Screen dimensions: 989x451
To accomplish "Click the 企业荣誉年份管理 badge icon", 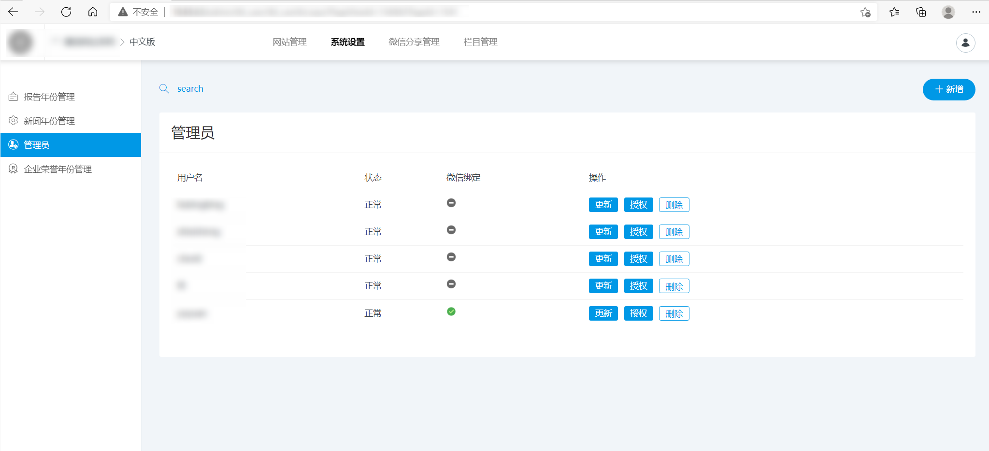I will pos(14,169).
